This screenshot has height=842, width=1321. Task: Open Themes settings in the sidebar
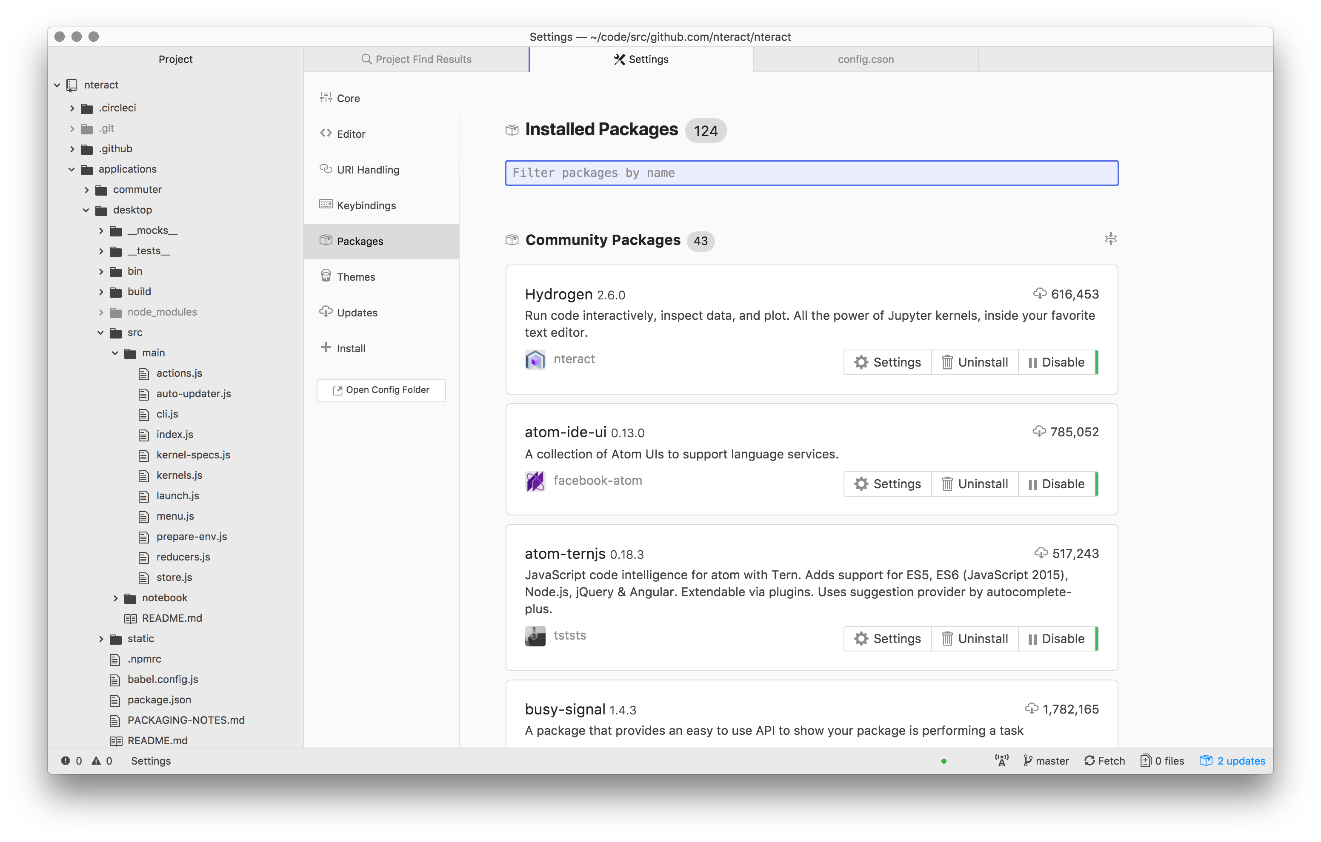(x=356, y=276)
